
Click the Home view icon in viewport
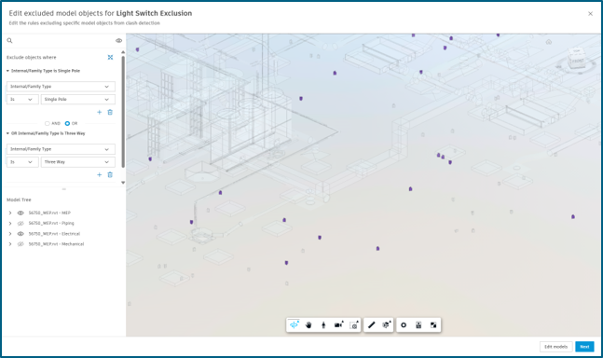point(549,42)
